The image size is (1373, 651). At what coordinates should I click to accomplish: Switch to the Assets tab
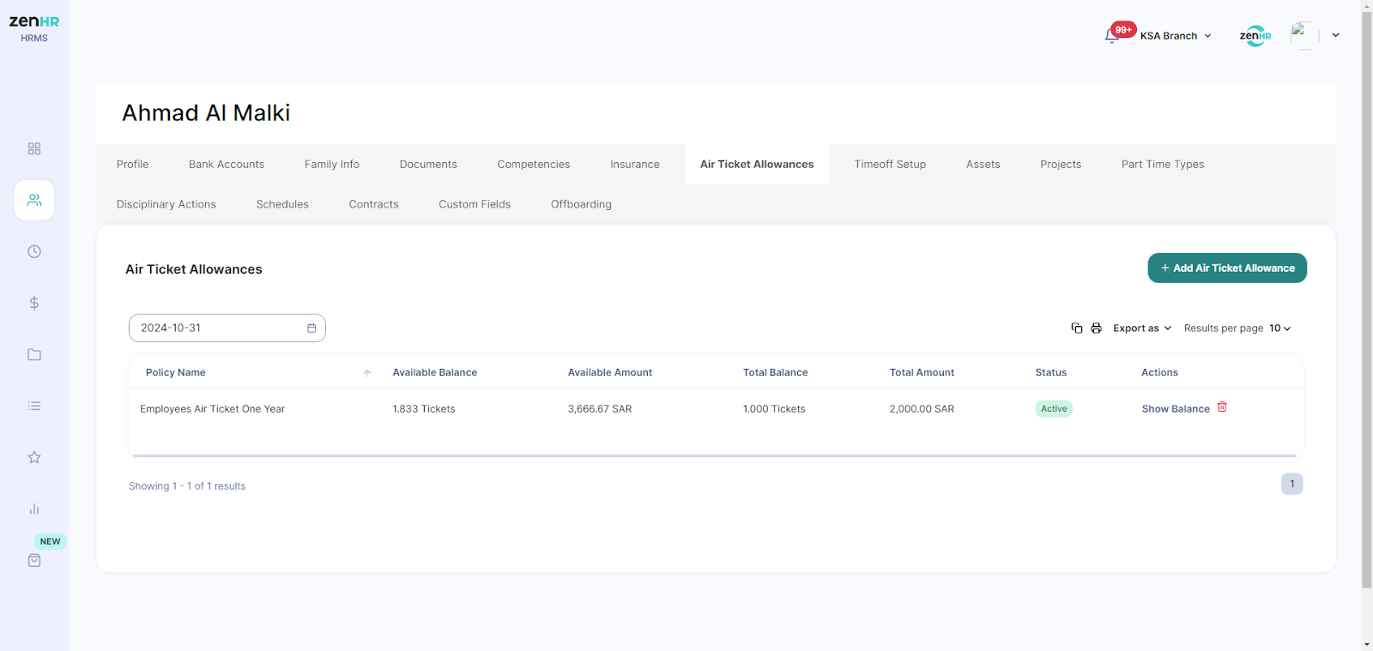pos(983,164)
